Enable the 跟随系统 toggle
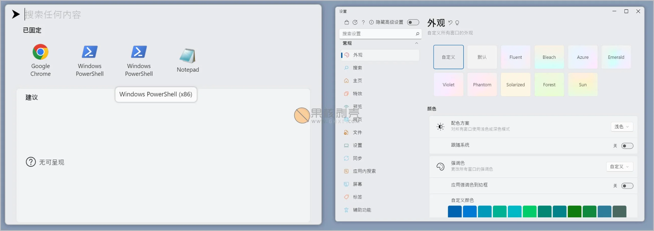 coord(627,146)
